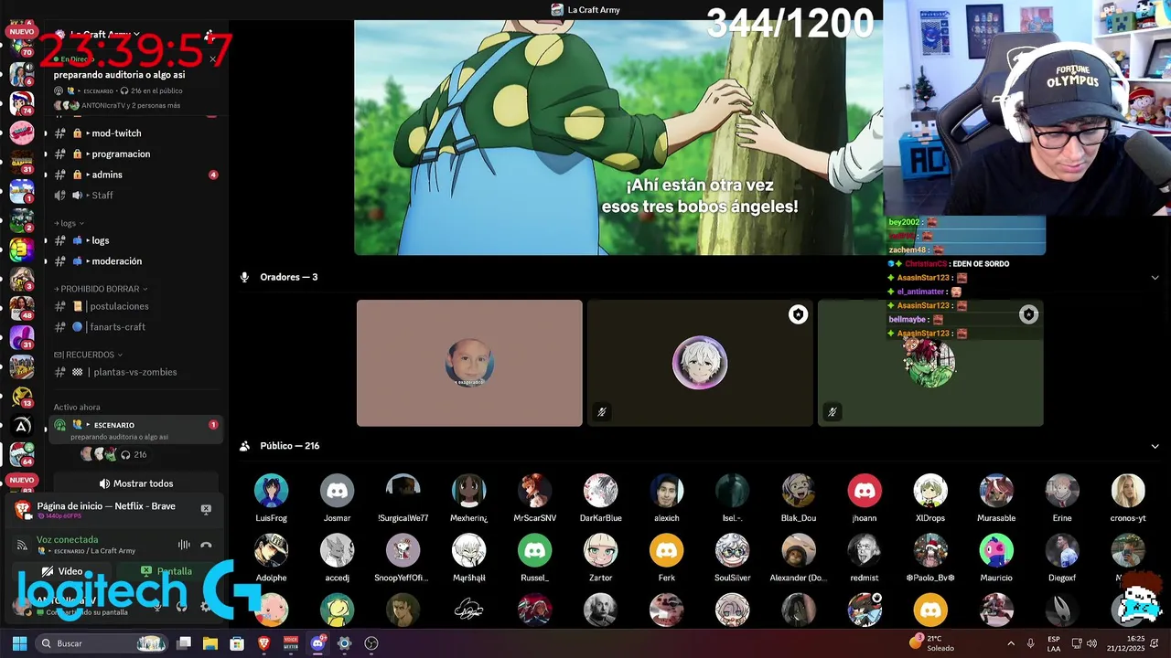Select the first speaker tile with beige background
This screenshot has width=1171, height=658.
pos(469,363)
